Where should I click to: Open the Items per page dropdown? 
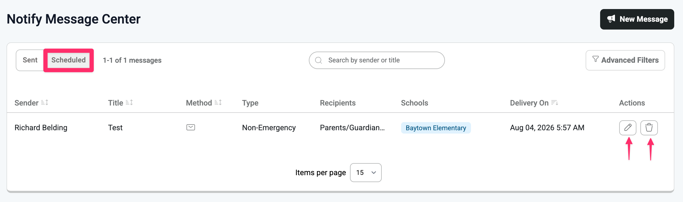(x=366, y=172)
